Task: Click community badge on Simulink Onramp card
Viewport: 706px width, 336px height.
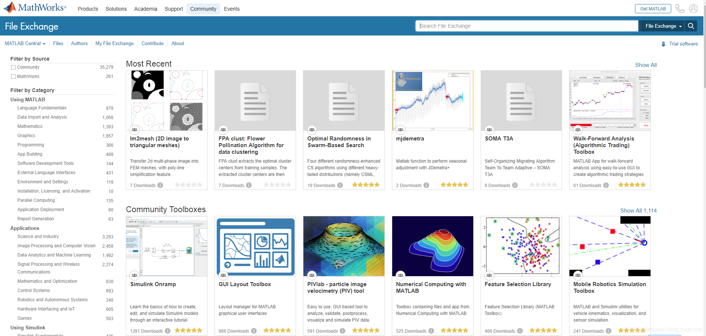Action: [134, 275]
